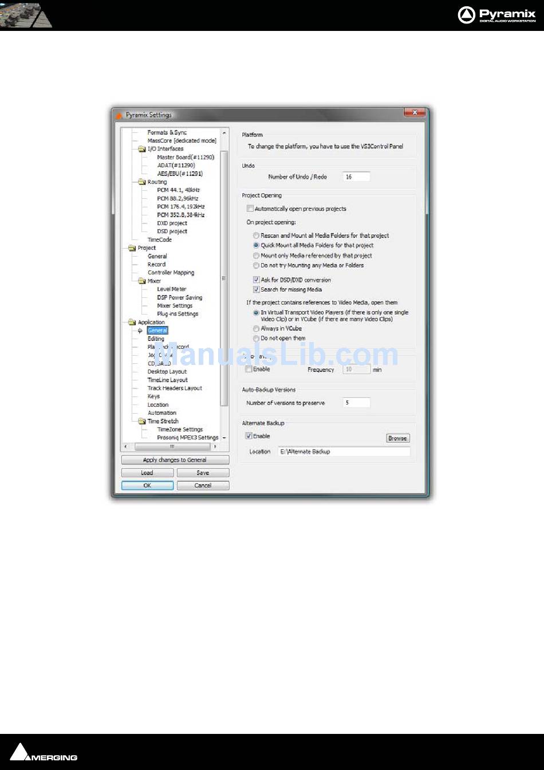The width and height of the screenshot is (544, 770).
Task: Click the tree vertical scrollbar down arrow
Action: 224,438
